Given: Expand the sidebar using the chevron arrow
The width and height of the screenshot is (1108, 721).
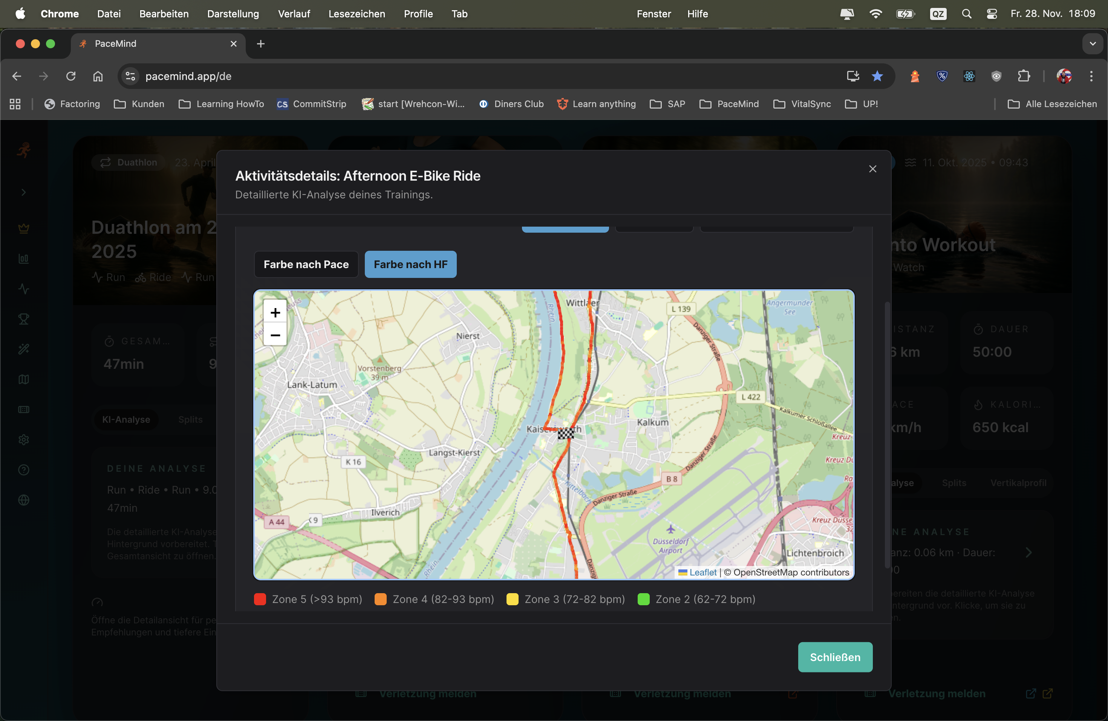Looking at the screenshot, I should click(23, 192).
